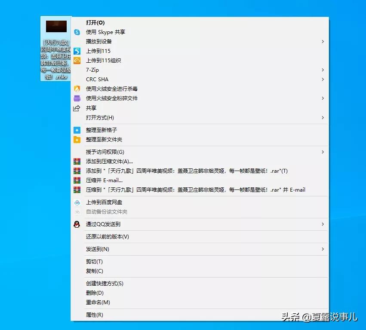Image resolution: width=366 pixels, height=330 pixels.
Task: Expand the 打开方式(H) submenu arrow
Action: [323, 117]
